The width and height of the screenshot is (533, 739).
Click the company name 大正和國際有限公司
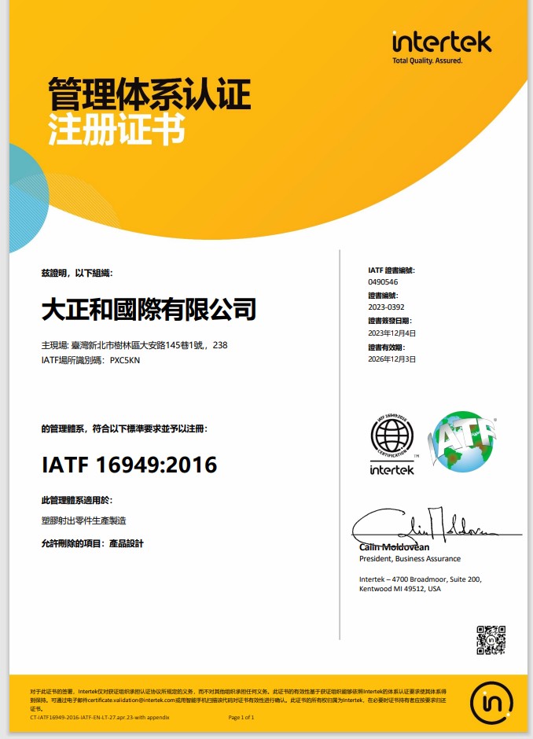[x=149, y=309]
